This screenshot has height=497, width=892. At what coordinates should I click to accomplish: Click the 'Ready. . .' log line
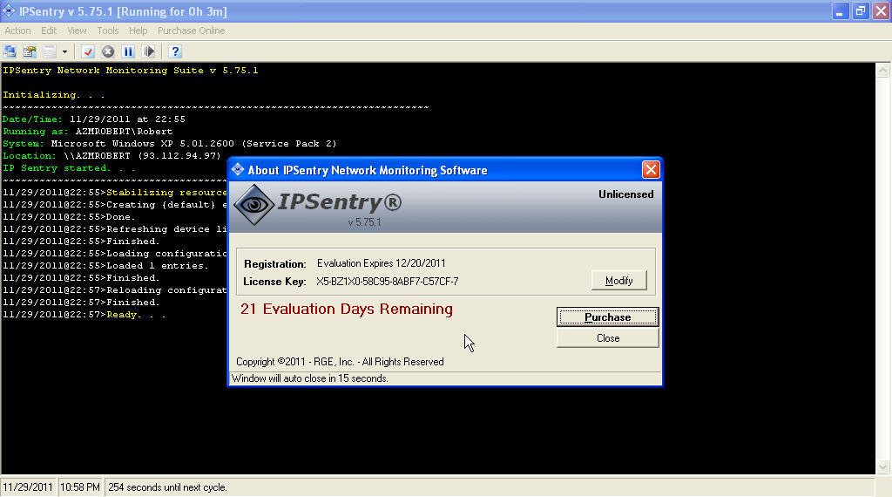click(x=84, y=315)
